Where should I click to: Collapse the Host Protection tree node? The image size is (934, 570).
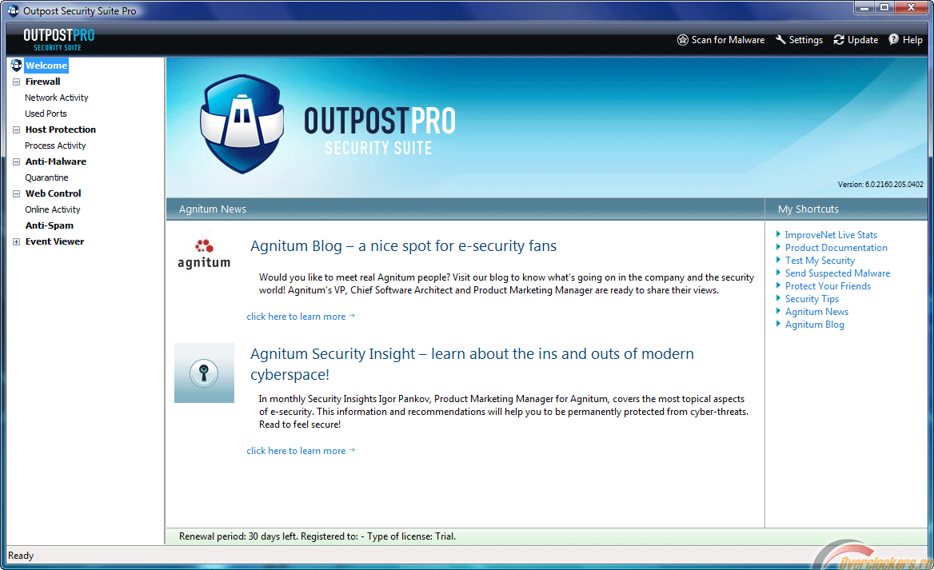16,130
